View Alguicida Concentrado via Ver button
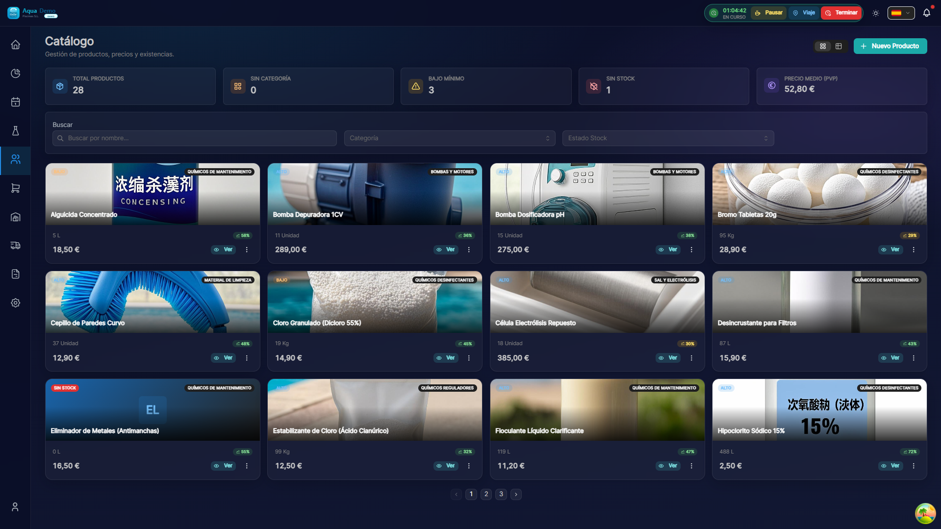The image size is (941, 529). [224, 250]
